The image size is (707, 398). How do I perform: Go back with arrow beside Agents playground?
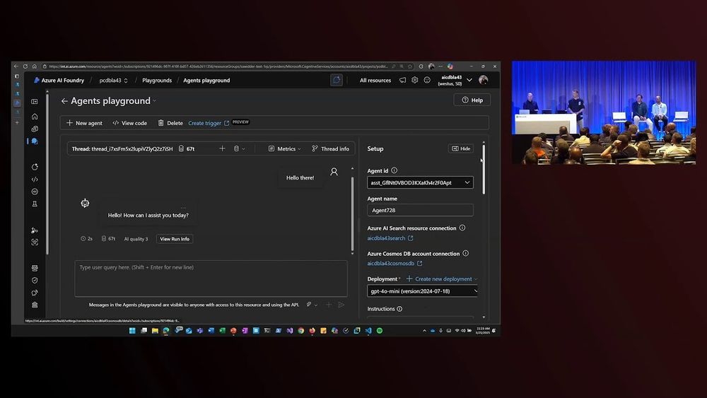64,101
